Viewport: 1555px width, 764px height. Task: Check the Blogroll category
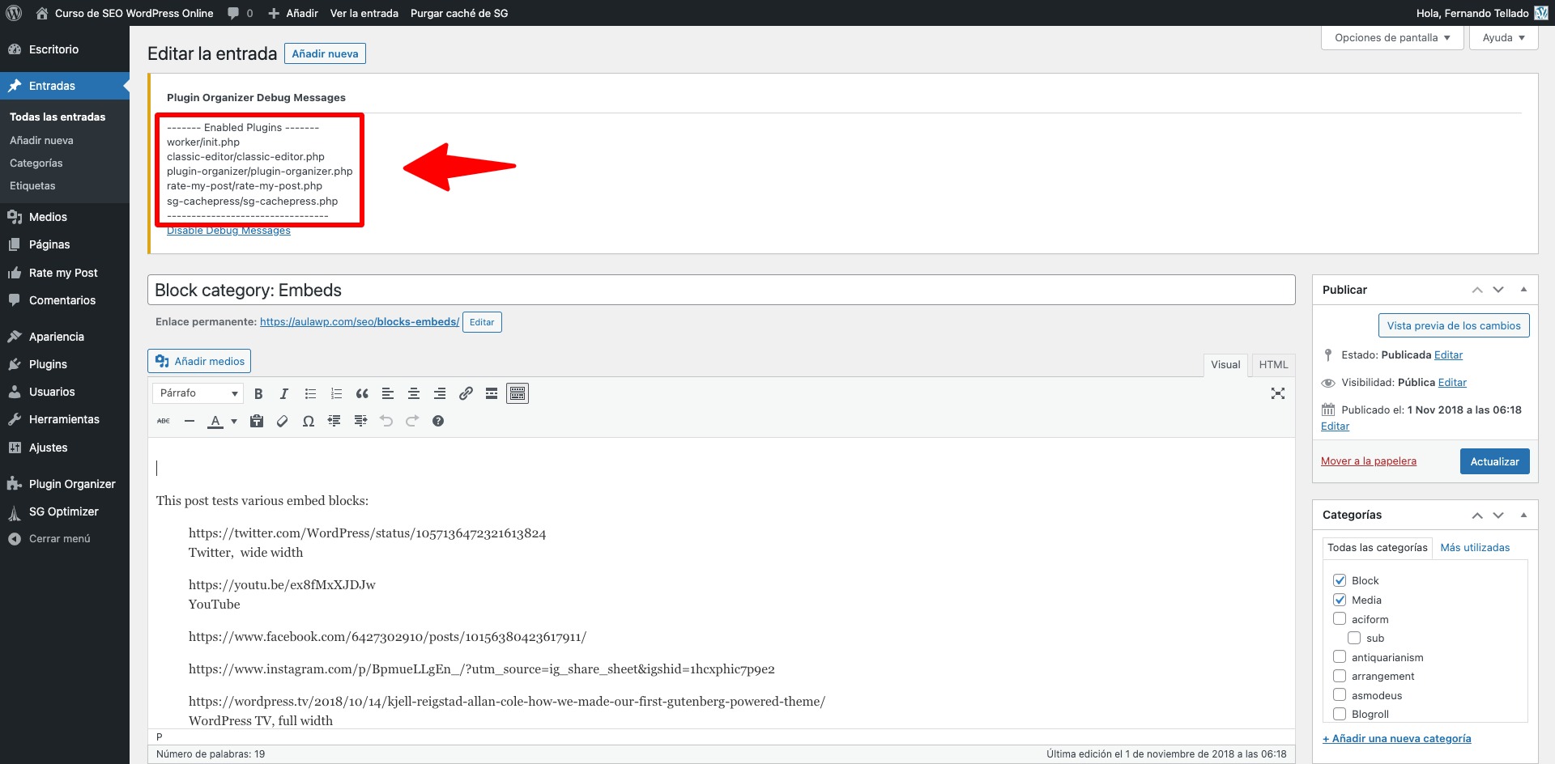[x=1340, y=714]
